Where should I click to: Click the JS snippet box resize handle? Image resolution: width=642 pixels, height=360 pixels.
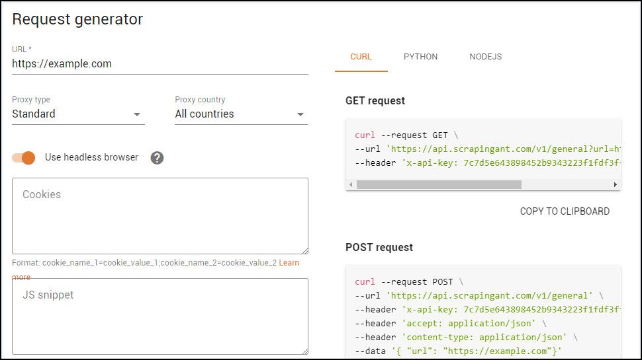tap(304, 351)
